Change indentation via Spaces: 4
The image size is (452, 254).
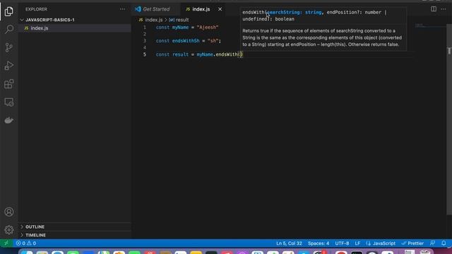coord(319,243)
